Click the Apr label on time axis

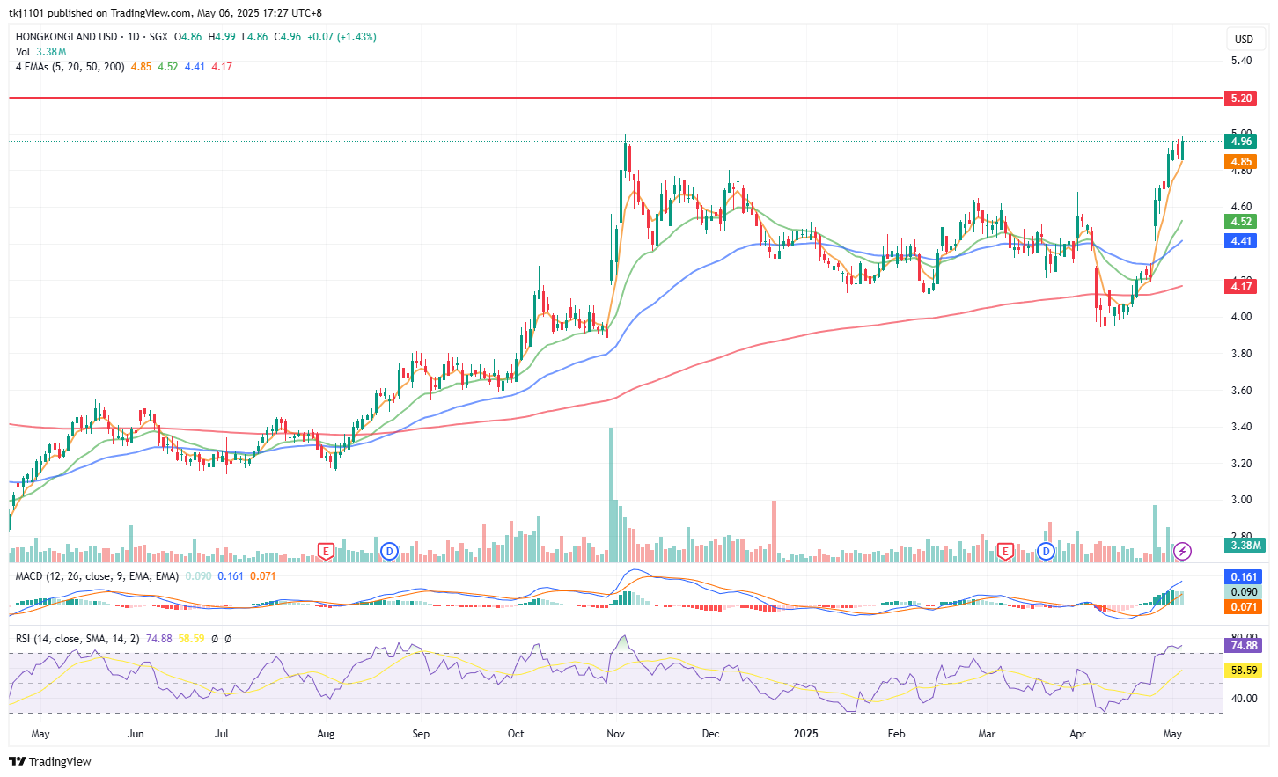pyautogui.click(x=1077, y=734)
